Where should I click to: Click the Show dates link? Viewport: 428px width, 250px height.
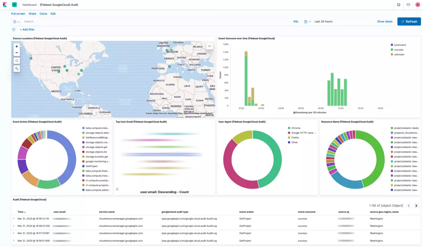(x=385, y=22)
